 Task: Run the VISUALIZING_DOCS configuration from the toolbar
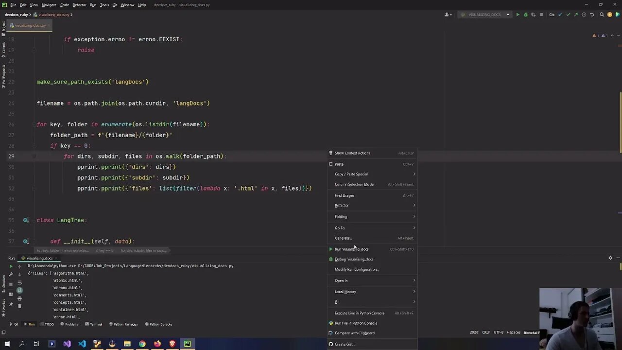pyautogui.click(x=518, y=15)
